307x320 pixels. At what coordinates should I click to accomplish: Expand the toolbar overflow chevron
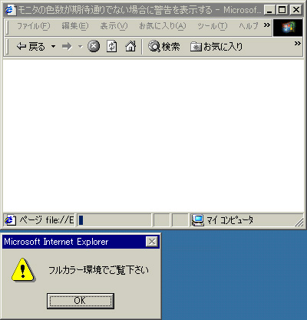[298, 44]
